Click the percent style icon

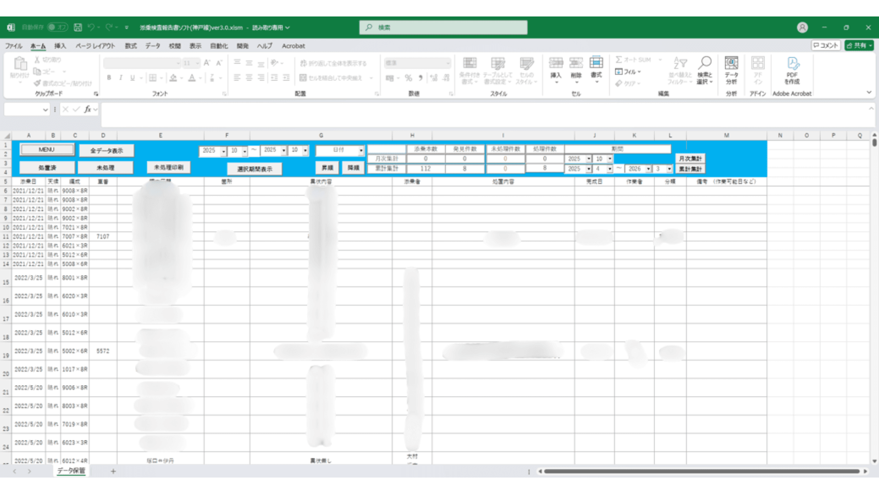coord(408,78)
